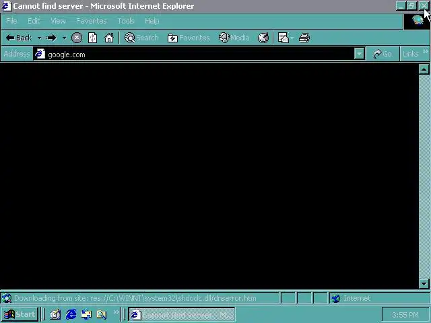Click the Show Desktop quick launch icon

point(55,314)
